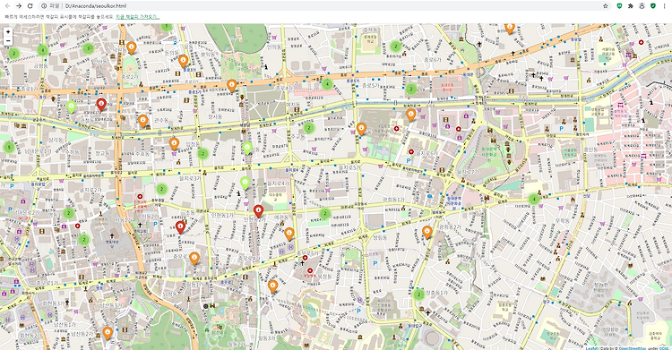Open the Extensions puzzle-piece menu

[631, 6]
